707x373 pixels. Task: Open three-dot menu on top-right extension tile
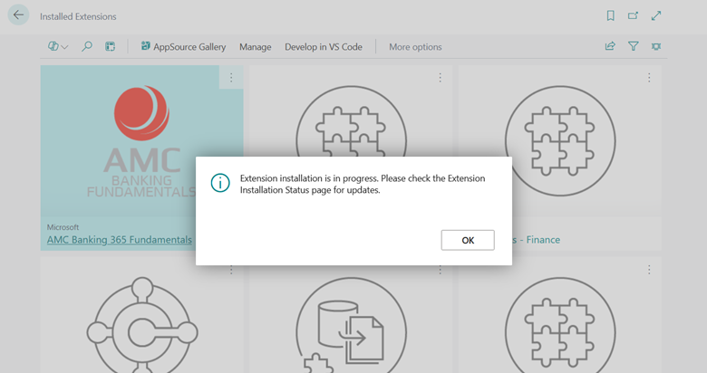click(649, 78)
